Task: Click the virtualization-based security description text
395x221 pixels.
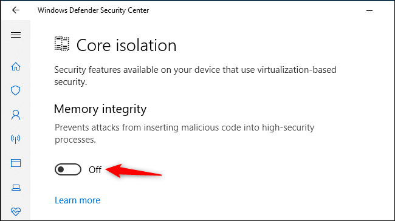Action: coord(195,76)
